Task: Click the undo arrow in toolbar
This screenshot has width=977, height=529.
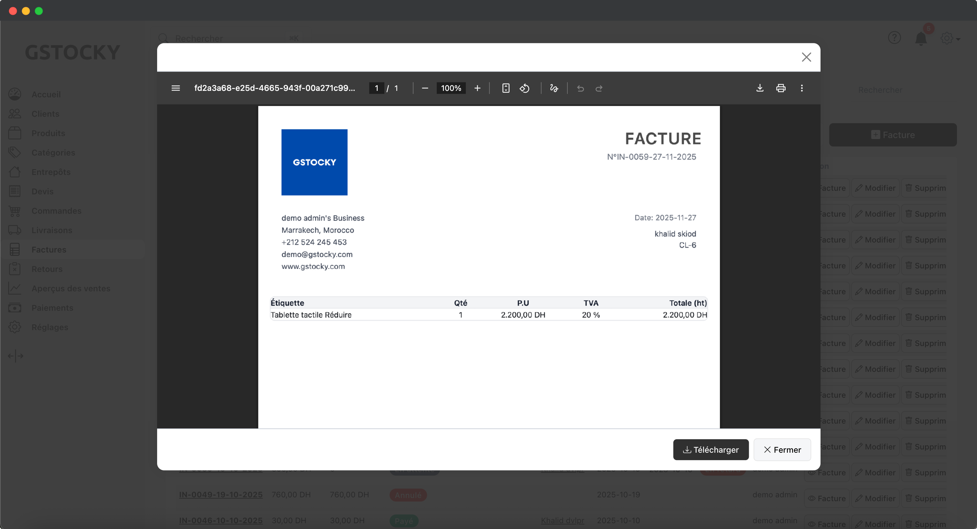Action: (x=580, y=88)
